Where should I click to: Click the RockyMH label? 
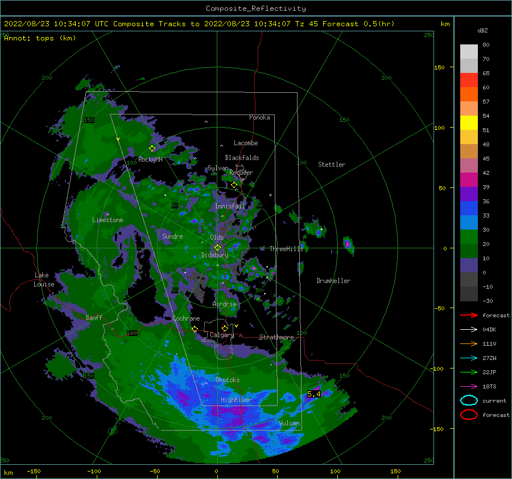150,159
